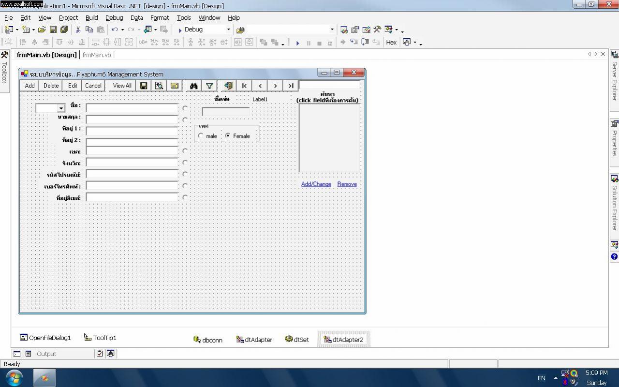Click the exit door icon on form toolbar
Screen dimensions: 619x387
click(228, 86)
